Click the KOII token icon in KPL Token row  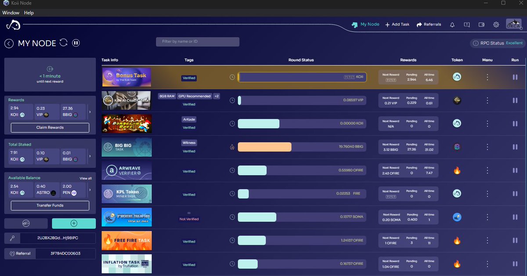coord(457,194)
